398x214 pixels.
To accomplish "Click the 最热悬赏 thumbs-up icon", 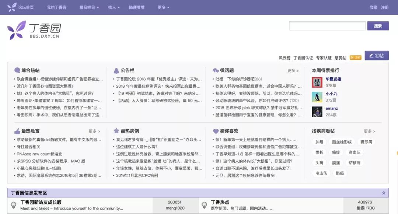I will pos(17,131).
